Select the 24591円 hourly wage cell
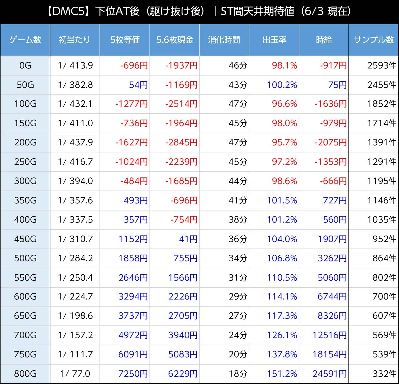Image resolution: width=399 pixels, height=384 pixels. coord(329,374)
